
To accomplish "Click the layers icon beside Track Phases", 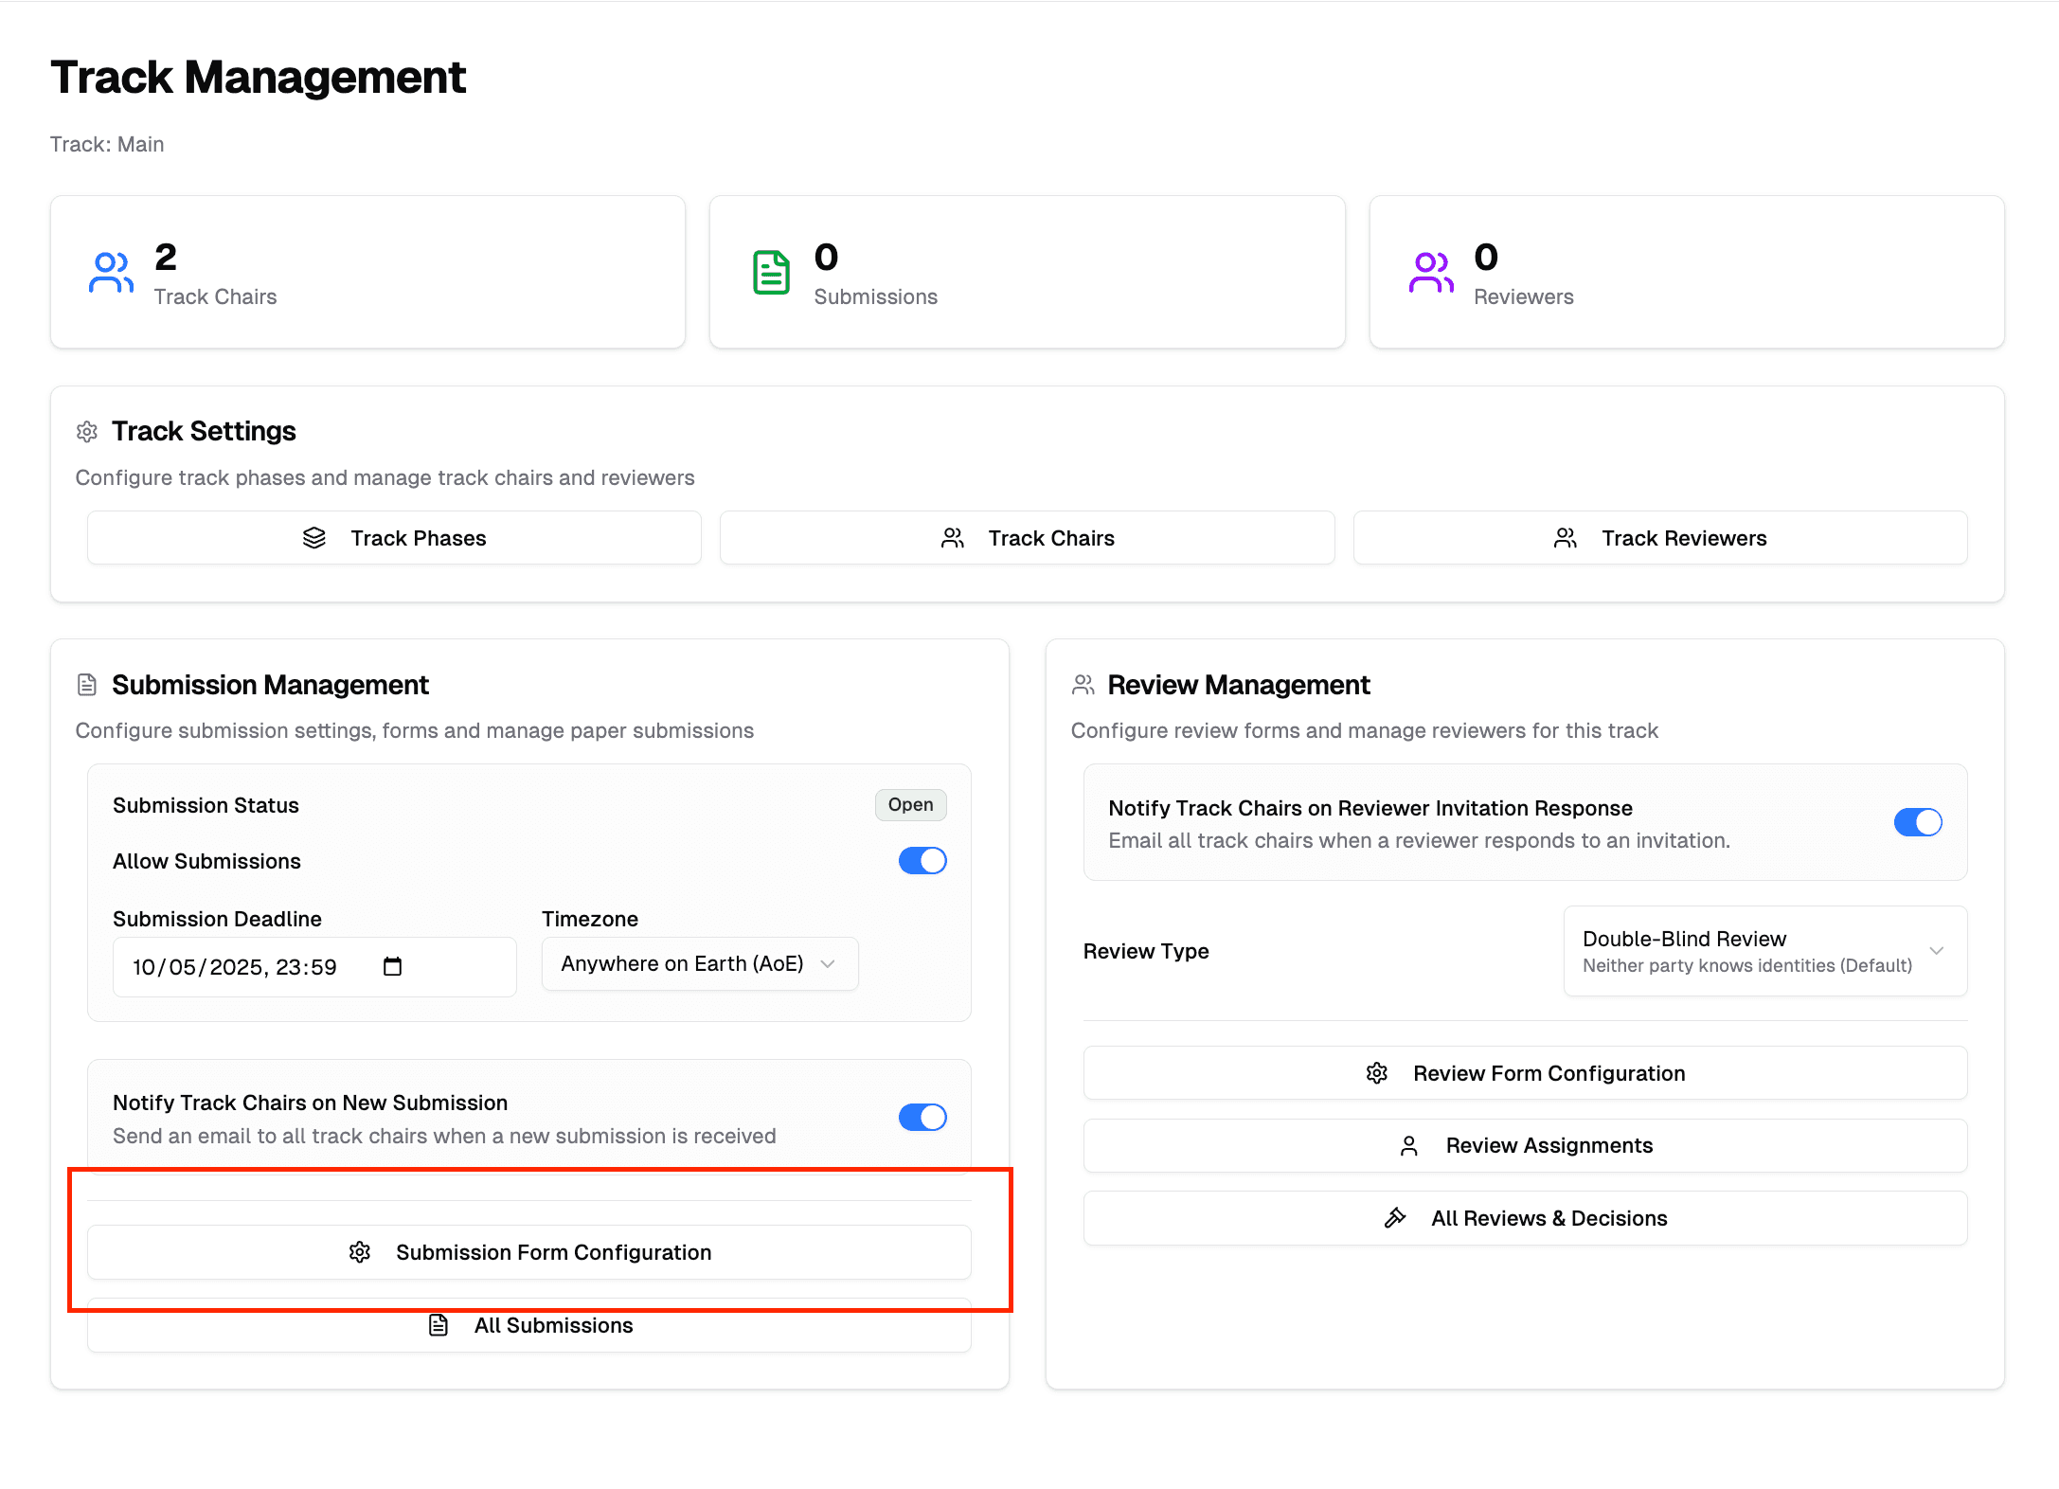I will 313,537.
